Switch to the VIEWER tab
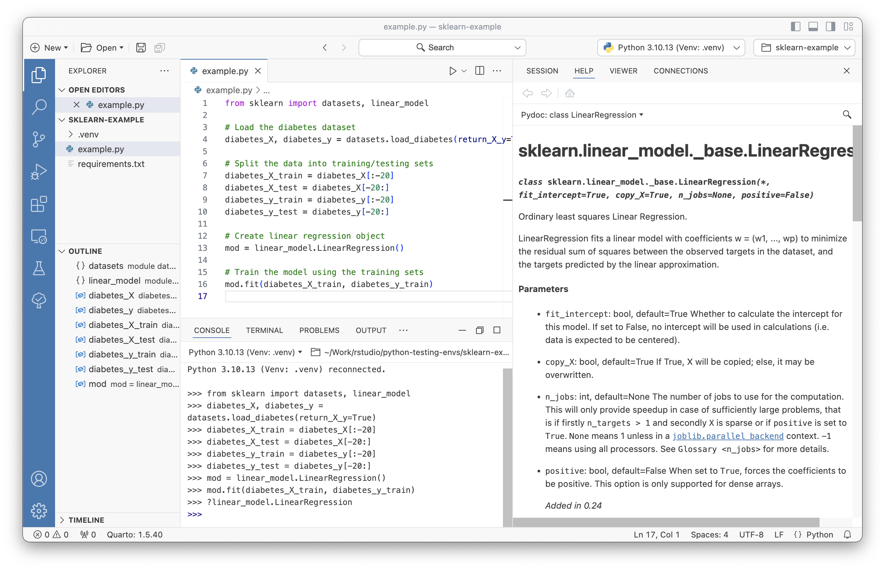The image size is (885, 570). tap(623, 71)
